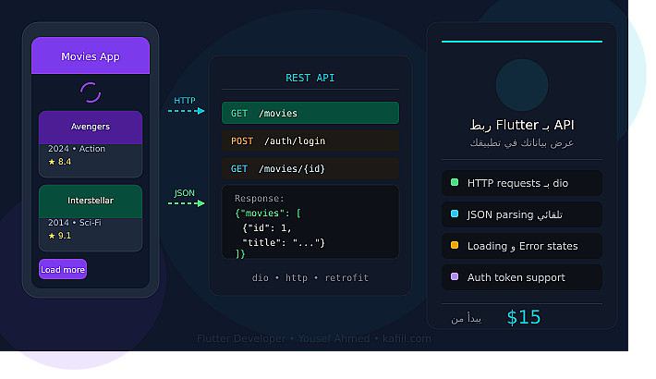Click the Movies App header bar

click(91, 56)
